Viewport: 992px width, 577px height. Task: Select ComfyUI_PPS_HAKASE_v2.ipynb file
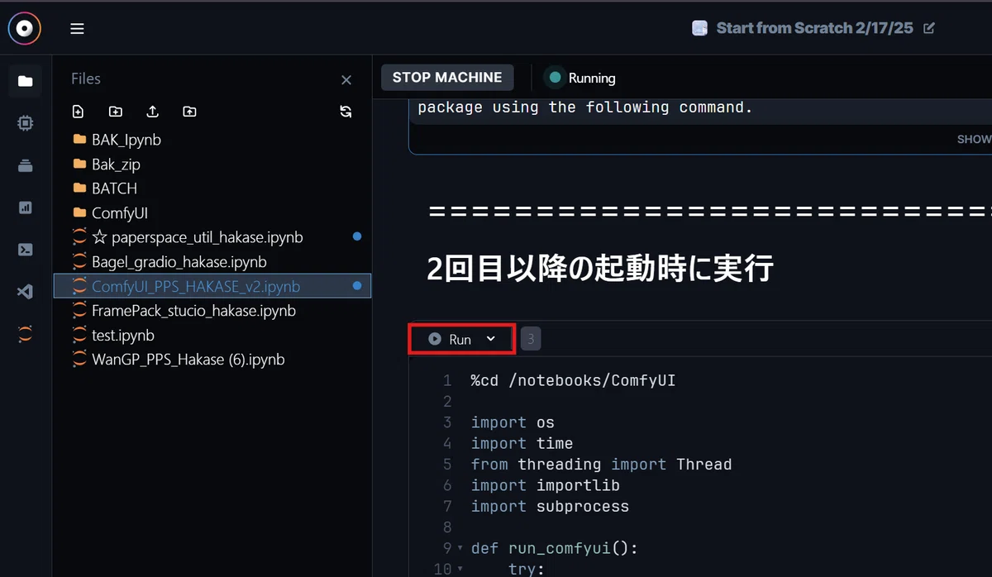(212, 286)
